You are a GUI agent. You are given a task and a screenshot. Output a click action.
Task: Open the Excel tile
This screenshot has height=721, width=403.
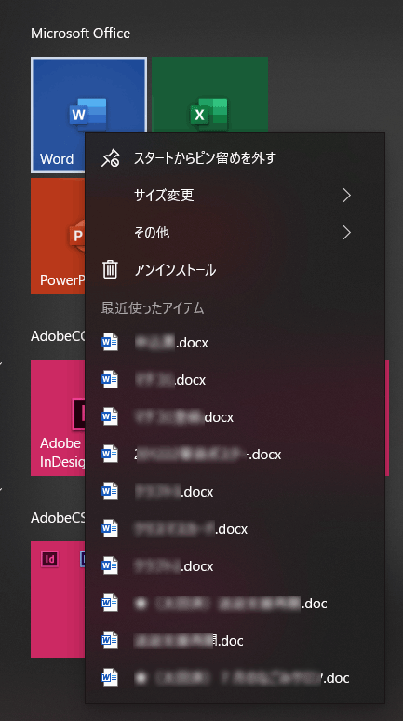pos(210,95)
